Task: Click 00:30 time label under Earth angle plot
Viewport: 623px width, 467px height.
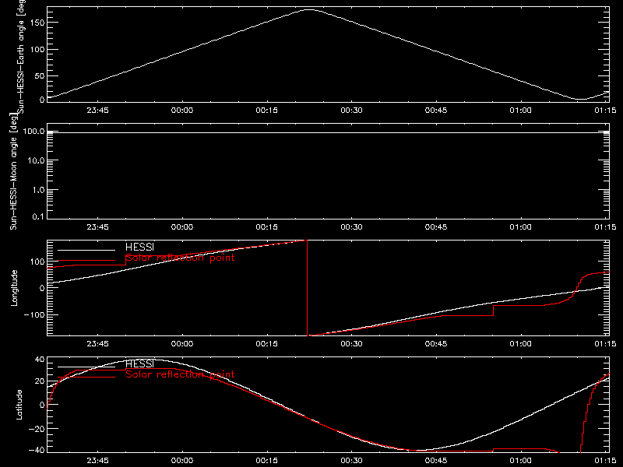Action: pos(352,111)
